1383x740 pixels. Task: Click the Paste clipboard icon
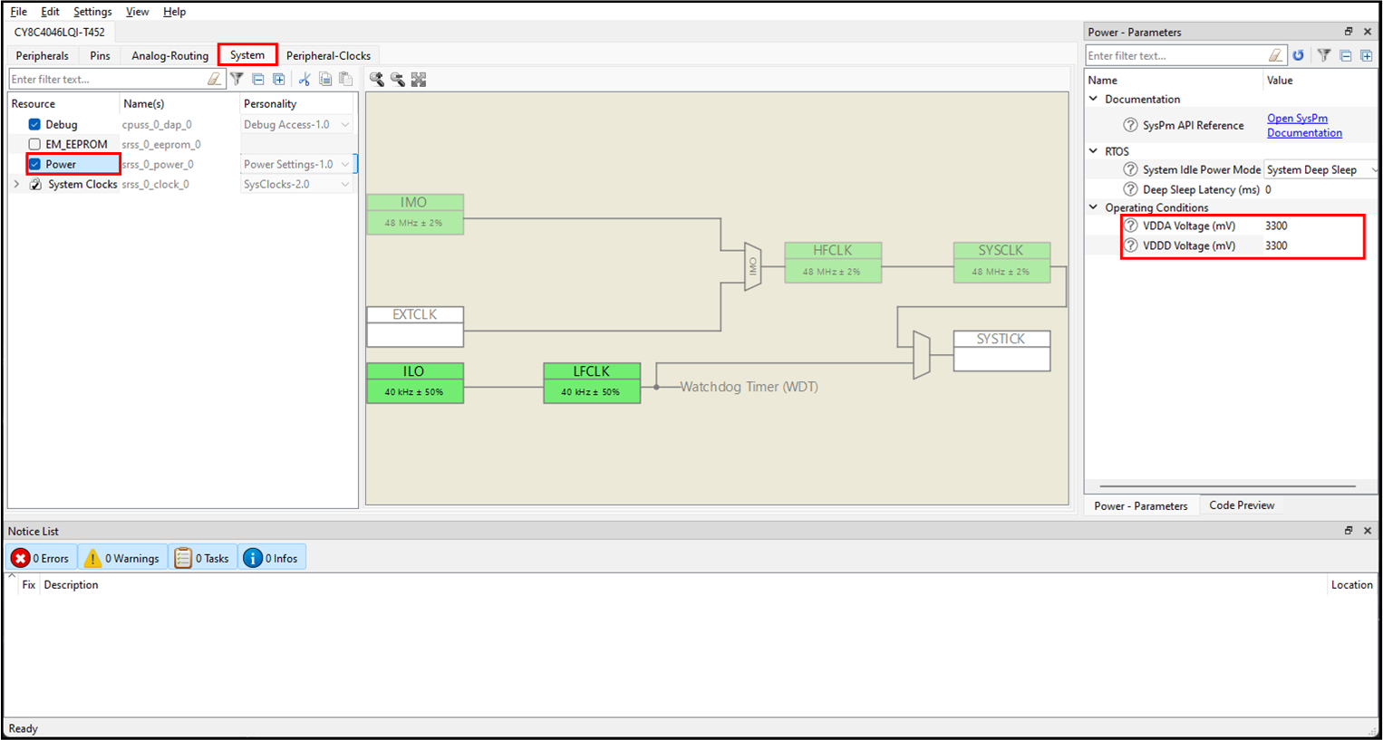click(x=345, y=79)
